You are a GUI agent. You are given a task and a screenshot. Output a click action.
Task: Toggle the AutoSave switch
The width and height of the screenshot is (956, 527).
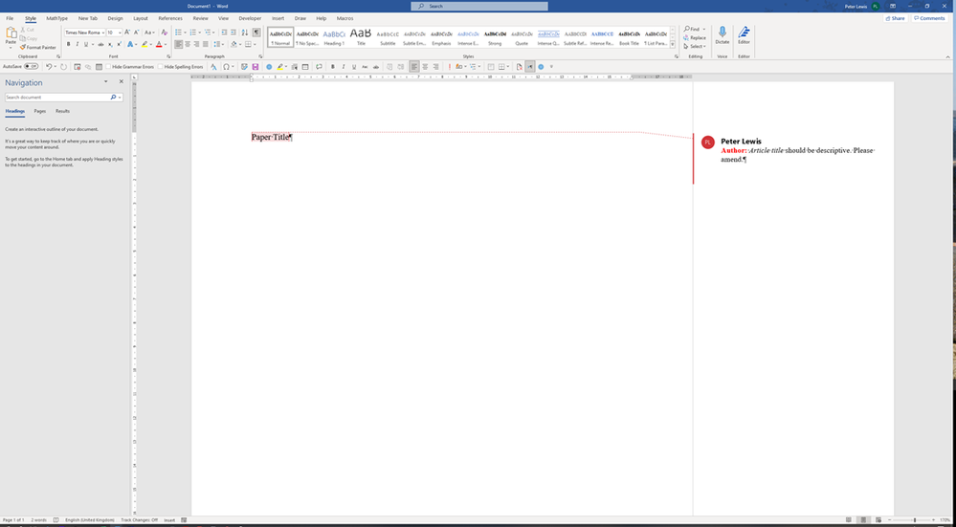(x=31, y=66)
